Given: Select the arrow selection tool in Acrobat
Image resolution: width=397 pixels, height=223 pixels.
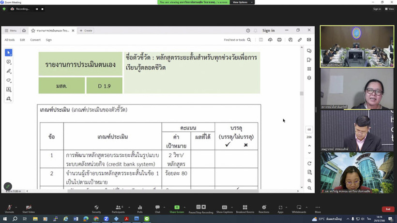Looking at the screenshot, I should 9,52.
